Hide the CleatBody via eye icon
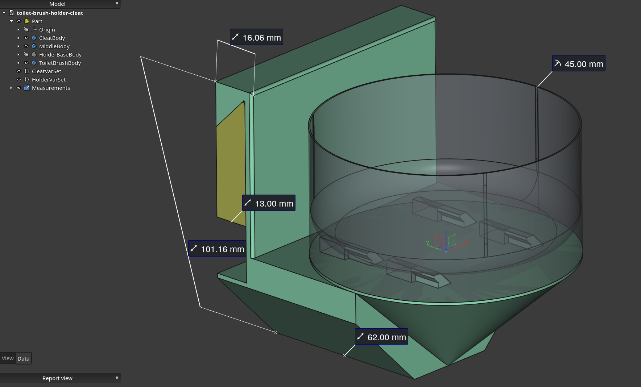Screen dimensions: 641x387 pos(26,38)
